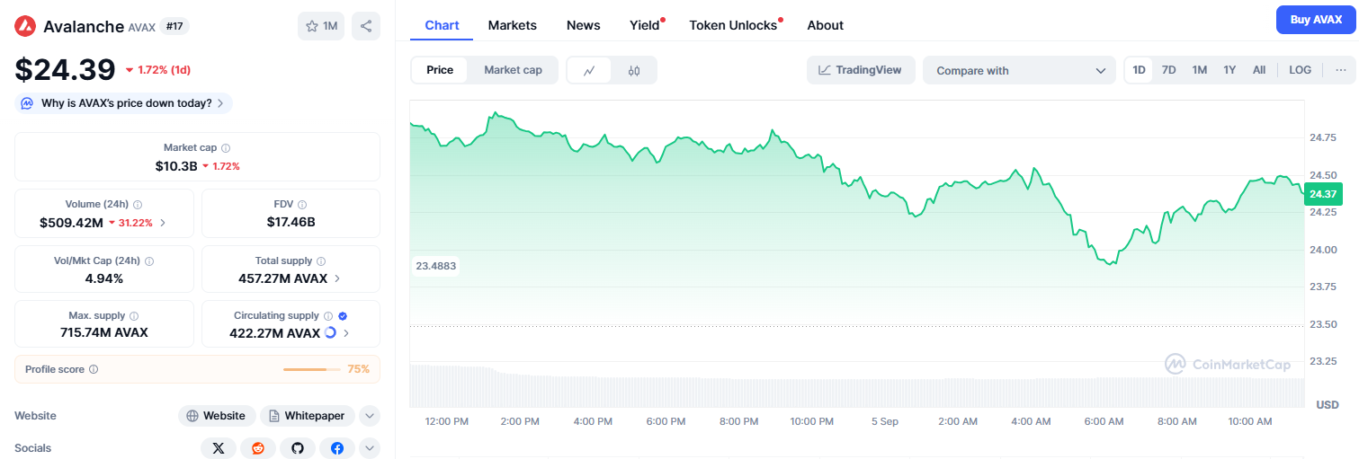This screenshot has height=459, width=1359.
Task: Click the $17.46B FDV value
Action: [x=291, y=222]
